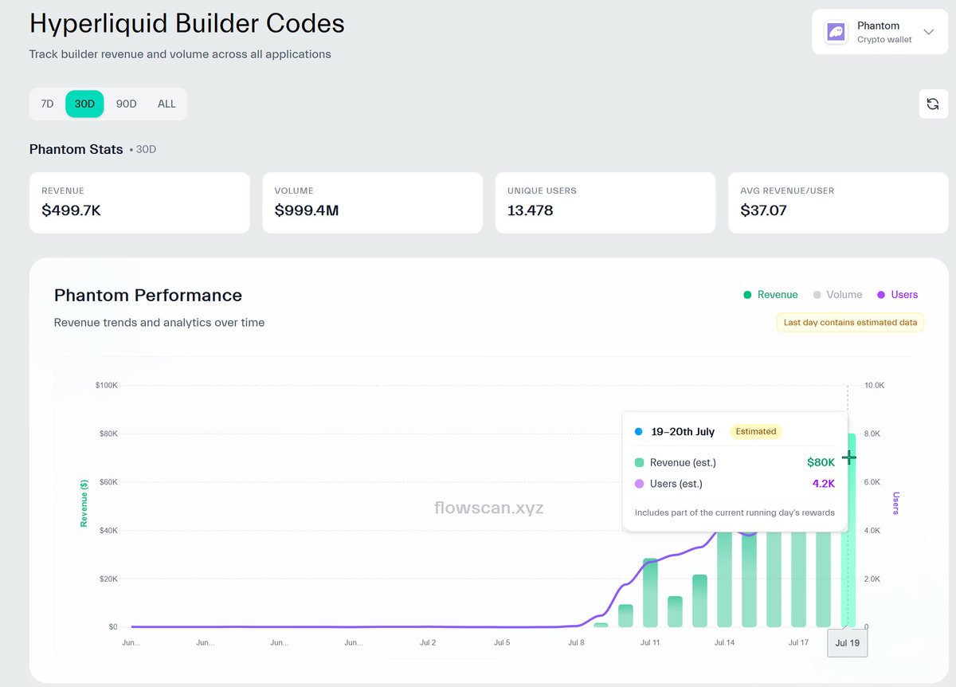Expand the Phantom builder dropdown chevron
Viewport: 956px width, 687px height.
tap(928, 32)
